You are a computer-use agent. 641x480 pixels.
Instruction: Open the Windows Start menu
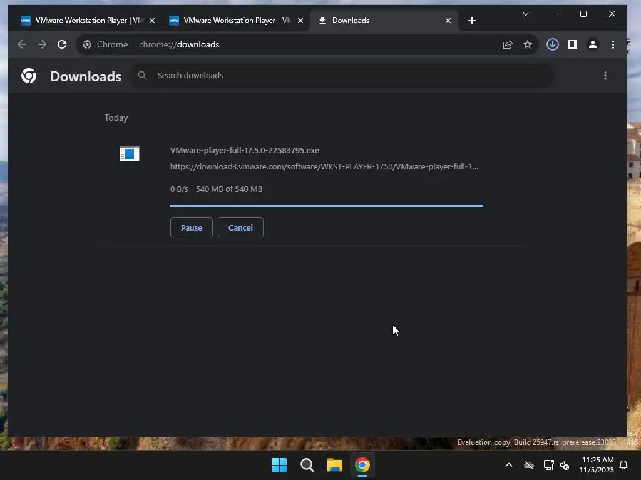pyautogui.click(x=280, y=465)
